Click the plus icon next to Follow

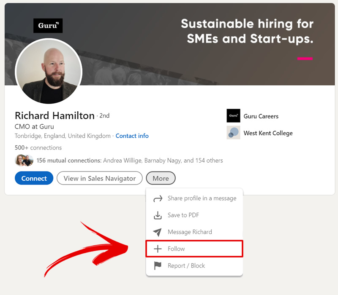pos(158,249)
